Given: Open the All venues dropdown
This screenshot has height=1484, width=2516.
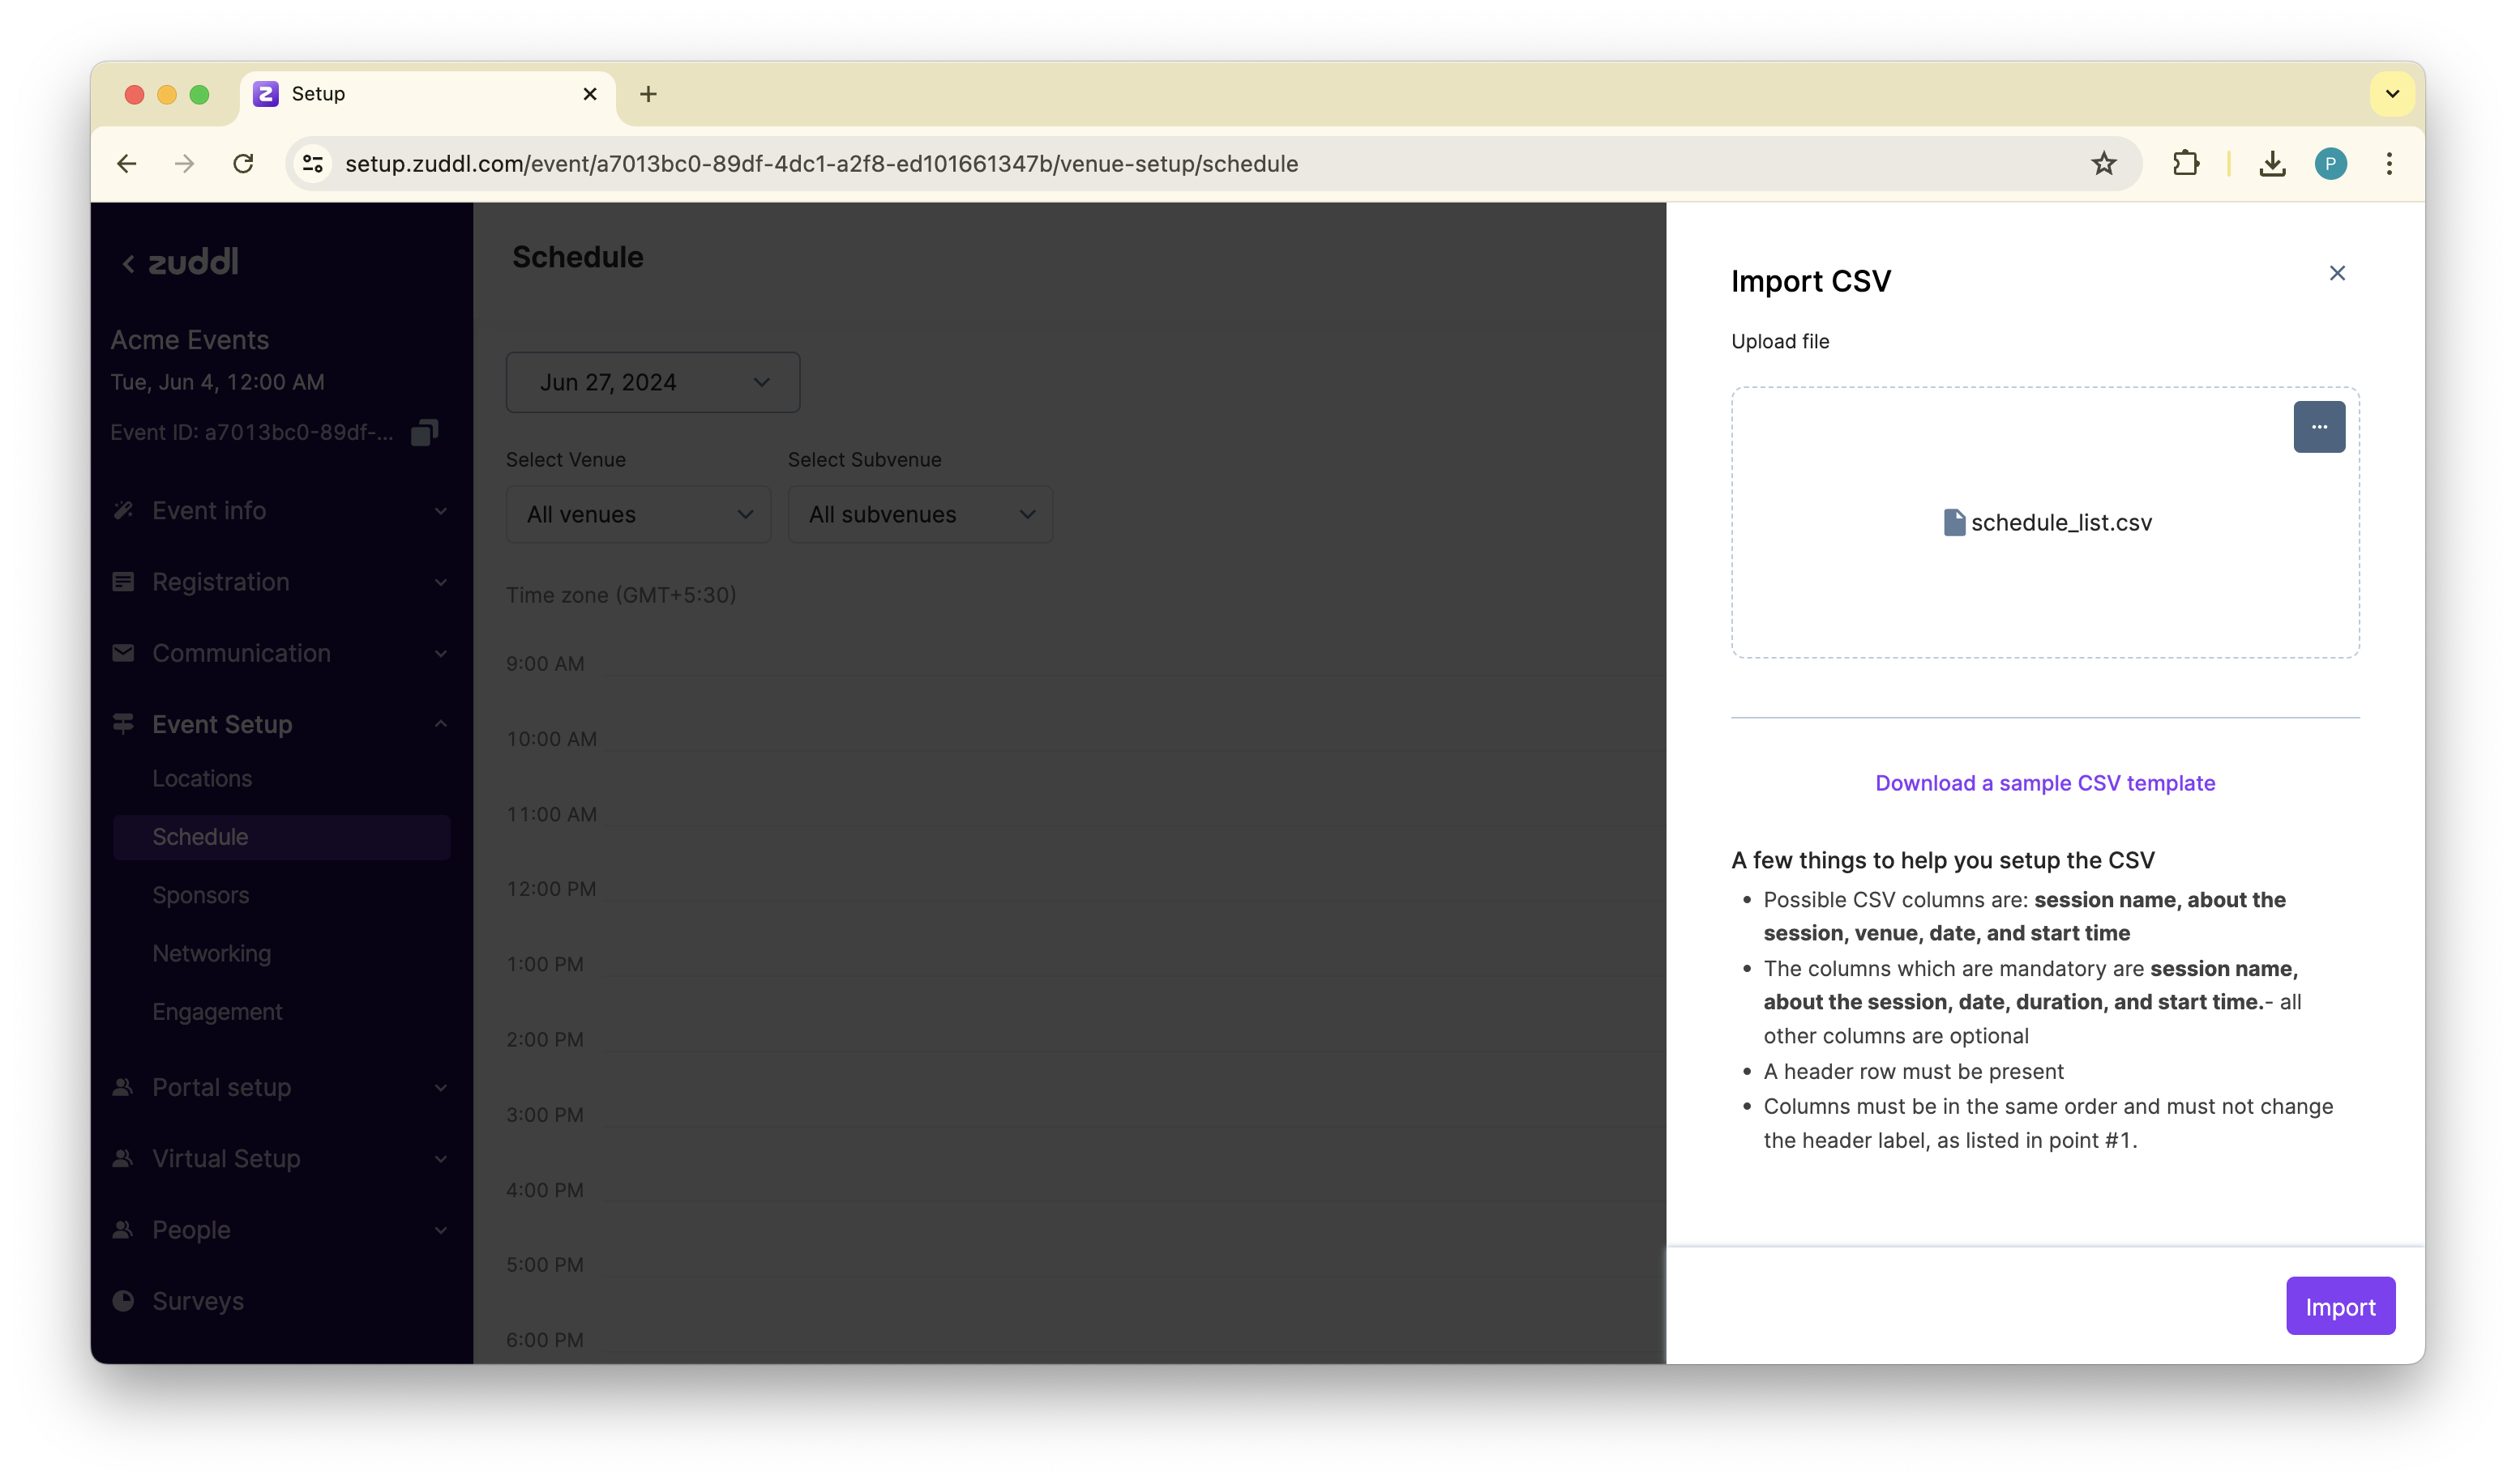Looking at the screenshot, I should click(x=637, y=514).
